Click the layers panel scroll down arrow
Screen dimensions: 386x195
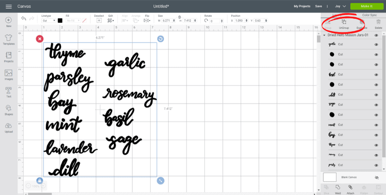(x=384, y=169)
